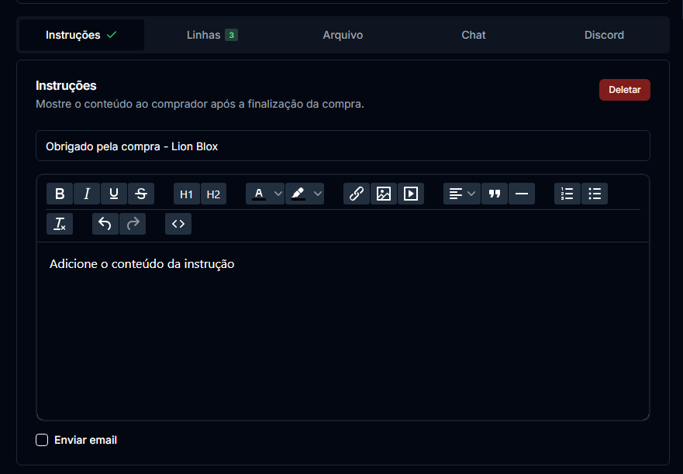Click the 'Instruções' section heading

pyautogui.click(x=66, y=85)
